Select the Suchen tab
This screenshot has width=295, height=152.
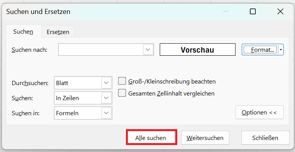click(x=23, y=31)
